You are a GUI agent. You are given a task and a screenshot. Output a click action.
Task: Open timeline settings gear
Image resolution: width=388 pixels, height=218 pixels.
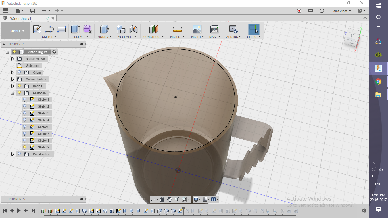point(364,211)
